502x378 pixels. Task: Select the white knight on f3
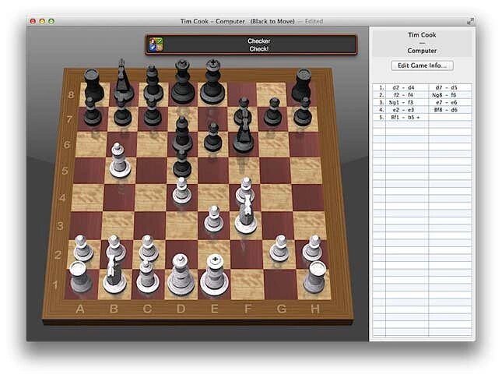(246, 214)
